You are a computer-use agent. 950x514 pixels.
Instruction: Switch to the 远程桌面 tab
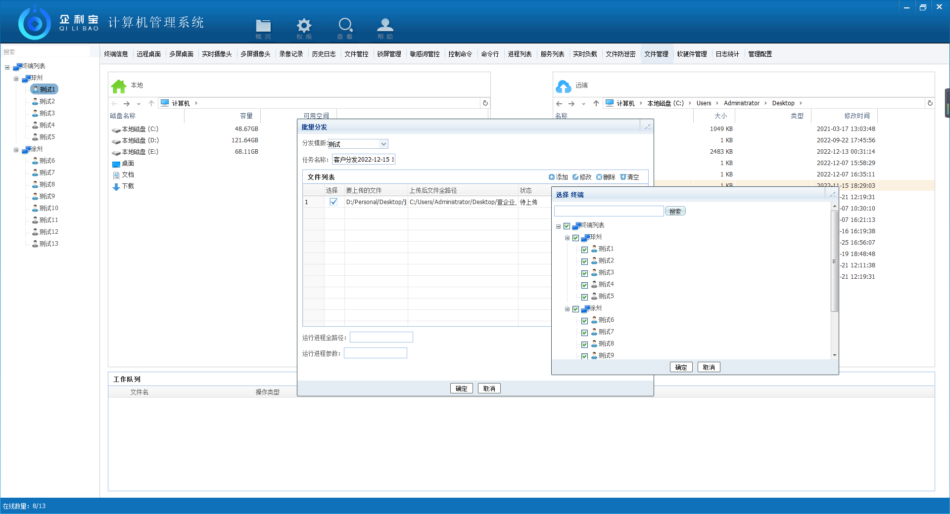(x=148, y=54)
